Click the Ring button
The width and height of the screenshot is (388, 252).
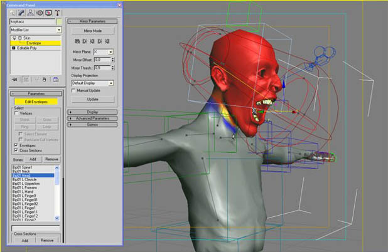click(24, 127)
